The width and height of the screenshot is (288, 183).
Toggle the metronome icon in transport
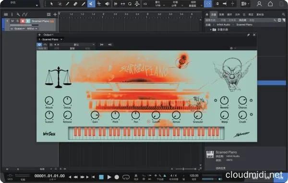[165, 175]
